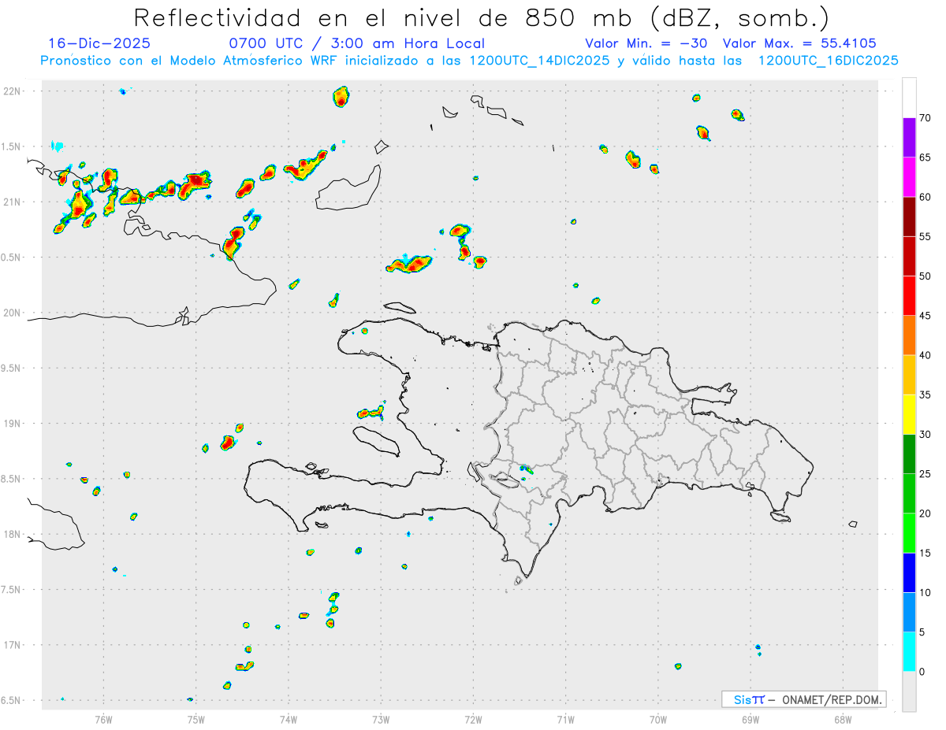946x730 pixels.
Task: Pick the medium green 20–25 dBZ colorbar segment
Action: pyautogui.click(x=909, y=494)
